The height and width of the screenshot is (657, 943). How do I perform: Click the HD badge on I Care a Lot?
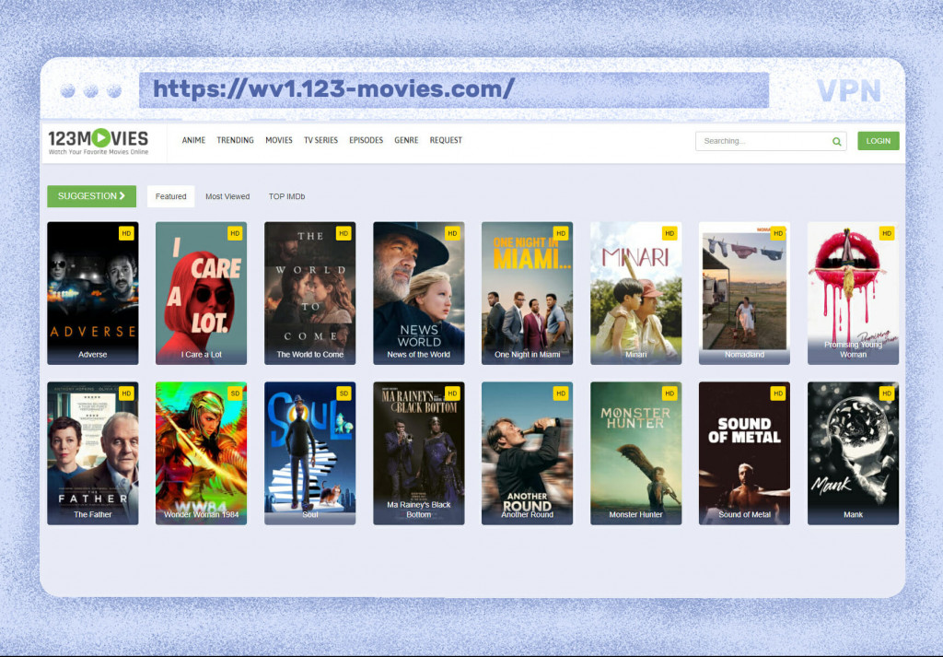coord(235,233)
